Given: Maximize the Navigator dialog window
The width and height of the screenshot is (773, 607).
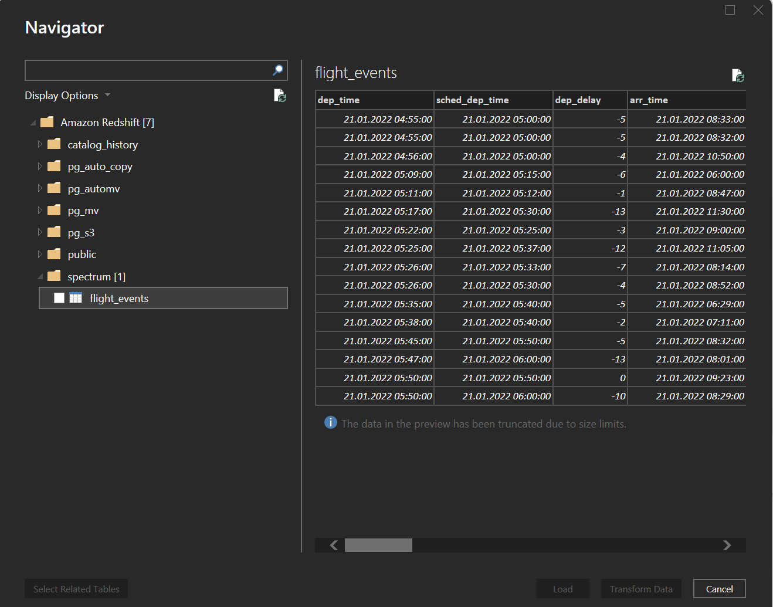Looking at the screenshot, I should (730, 10).
